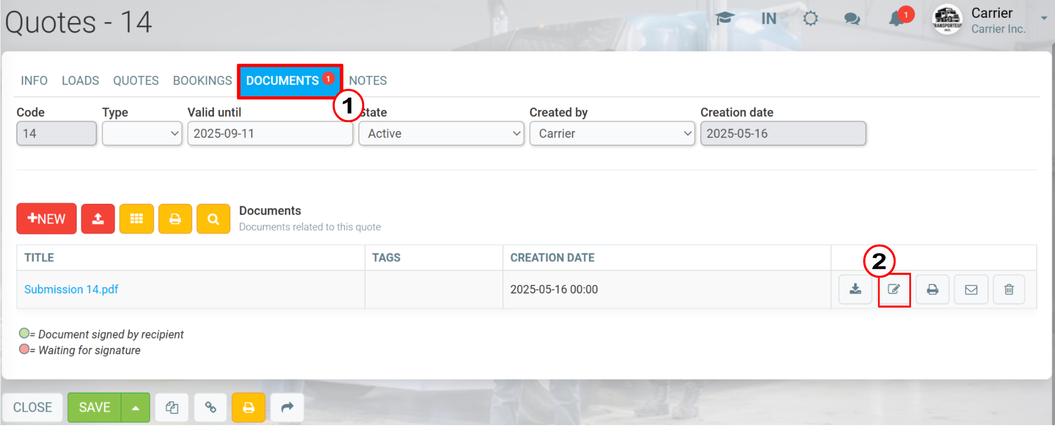Image resolution: width=1055 pixels, height=427 pixels.
Task: Edit the Submission 14.pdf document
Action: pyautogui.click(x=894, y=289)
